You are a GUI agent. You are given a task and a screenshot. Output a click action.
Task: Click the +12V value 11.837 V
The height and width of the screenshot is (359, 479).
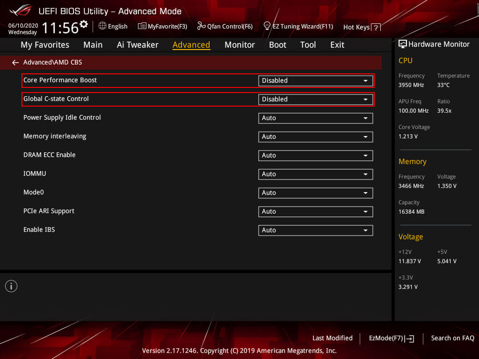click(x=410, y=261)
